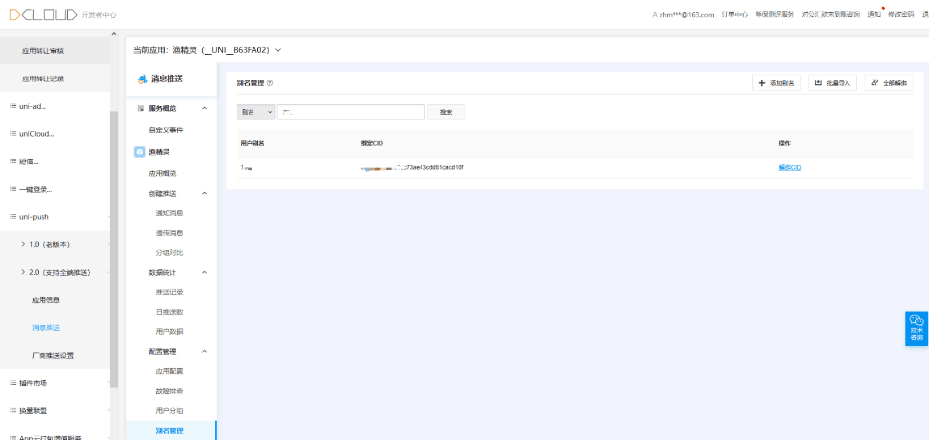Open 应用配置 menu item
The width and height of the screenshot is (929, 440).
point(169,371)
